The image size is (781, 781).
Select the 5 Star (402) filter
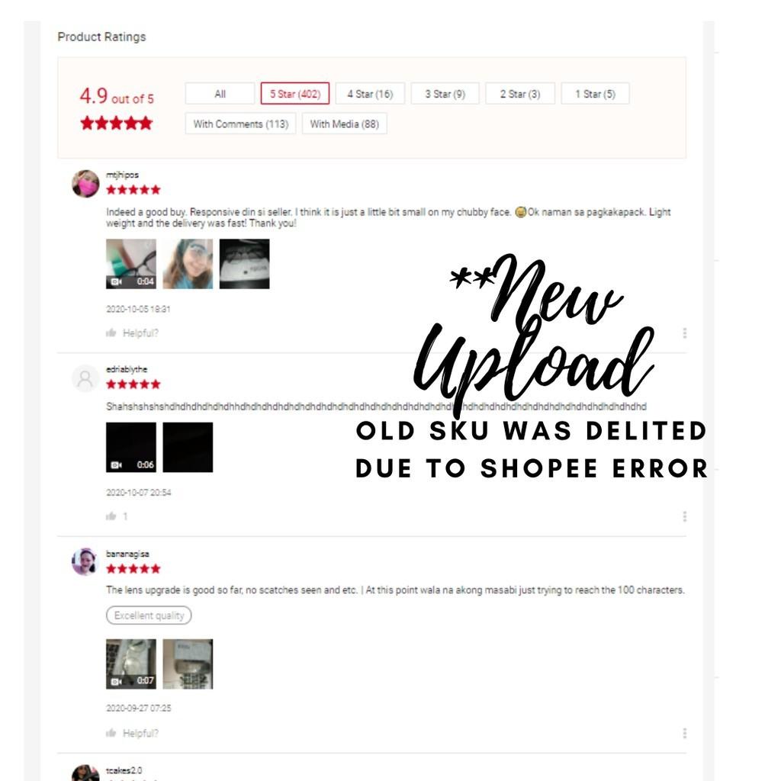tap(295, 94)
